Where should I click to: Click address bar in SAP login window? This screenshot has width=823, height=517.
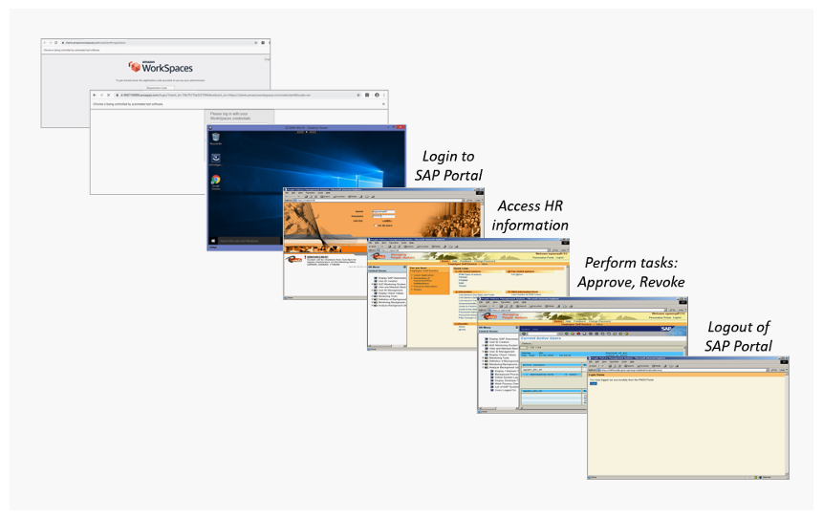[x=377, y=200]
